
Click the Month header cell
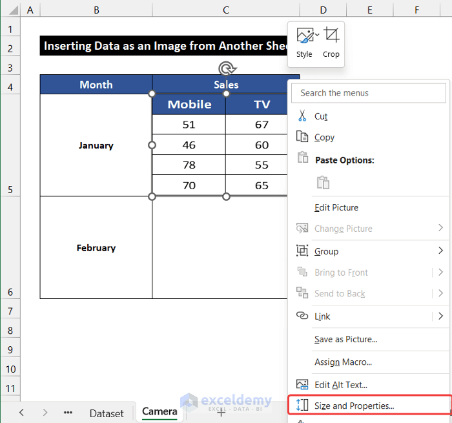[96, 85]
